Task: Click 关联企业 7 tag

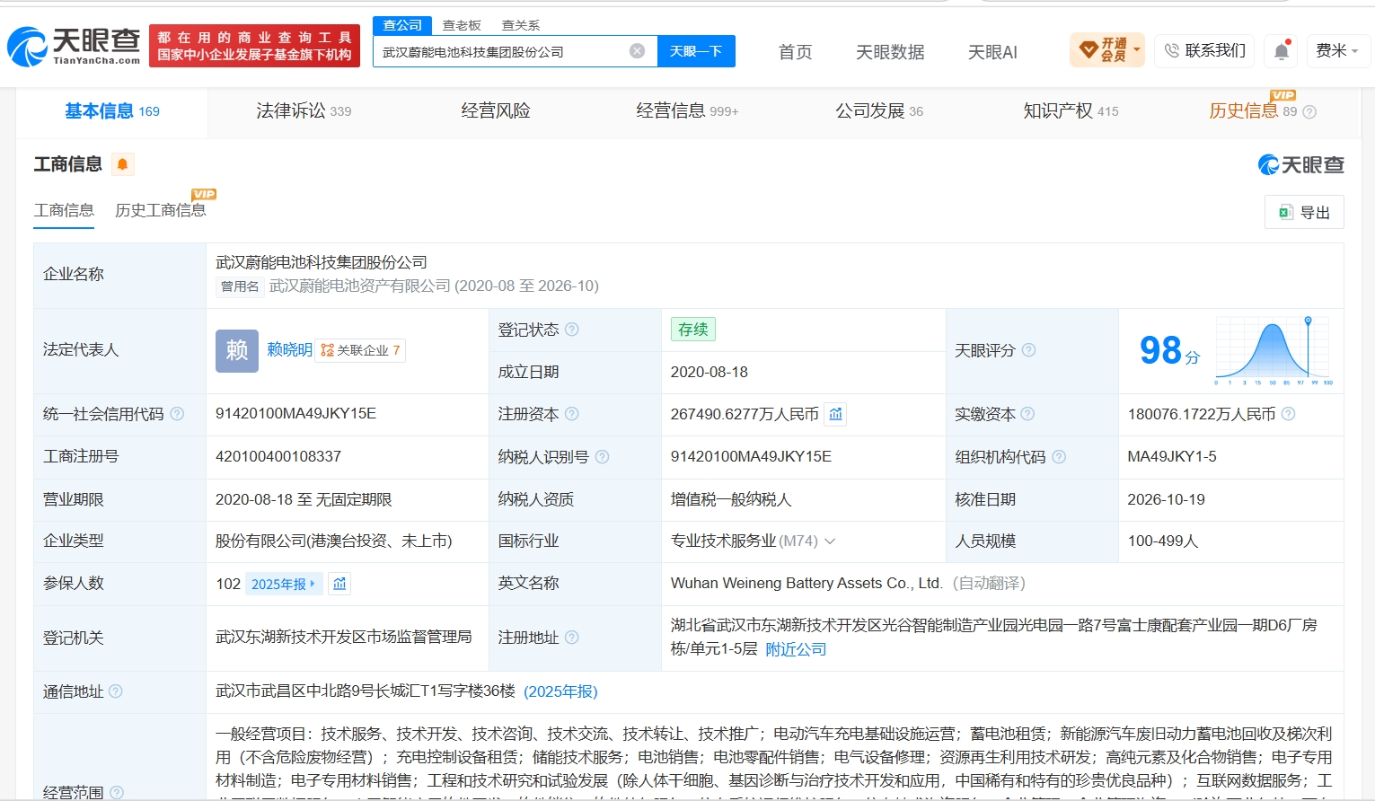Action: pos(360,350)
